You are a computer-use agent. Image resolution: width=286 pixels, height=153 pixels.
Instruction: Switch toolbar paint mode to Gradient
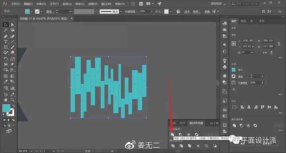(9, 120)
